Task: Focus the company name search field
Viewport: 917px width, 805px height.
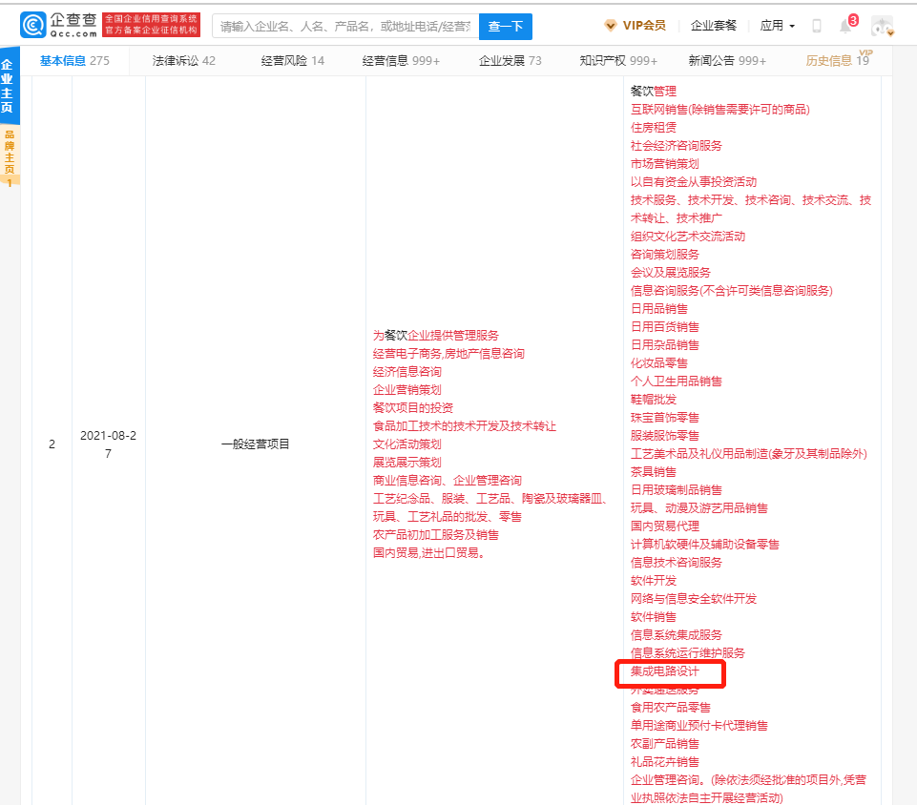Action: 344,27
